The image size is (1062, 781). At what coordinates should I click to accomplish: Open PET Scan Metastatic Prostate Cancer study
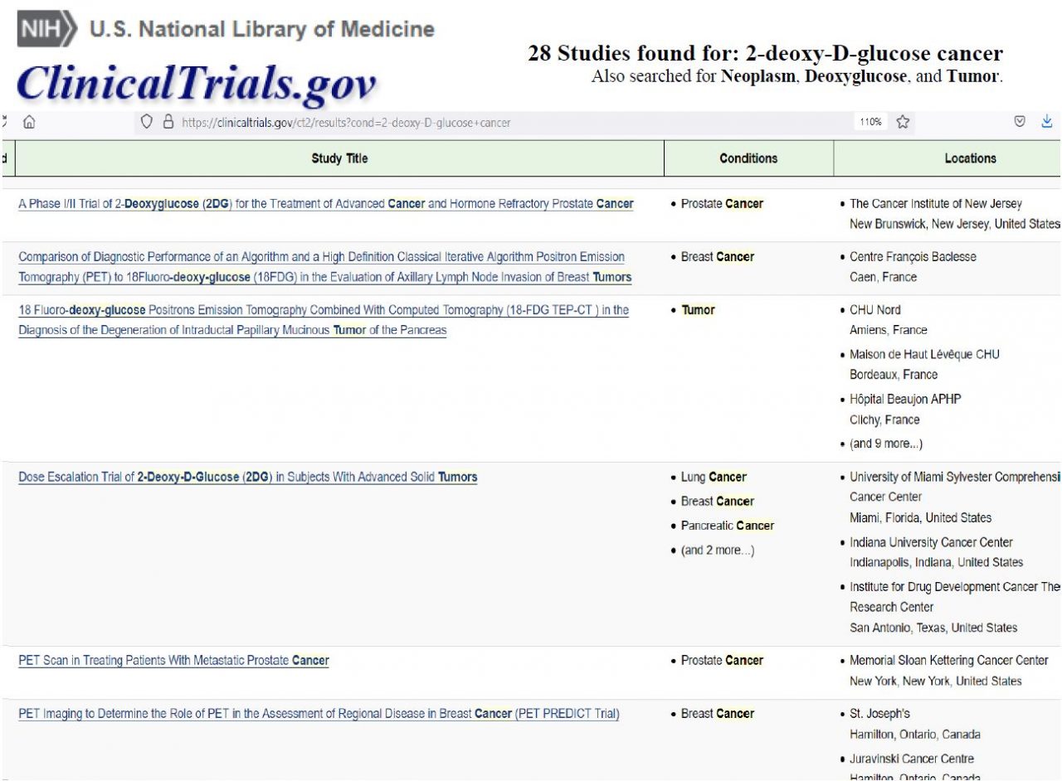173,661
